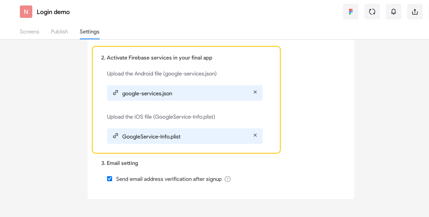Click the red N app avatar
The height and width of the screenshot is (217, 429).
tap(26, 12)
